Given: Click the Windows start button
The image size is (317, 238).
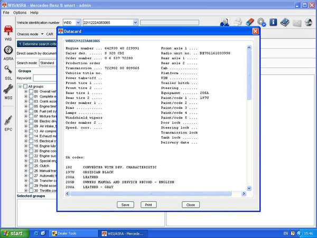Looking at the screenshot, I should [x=14, y=233].
